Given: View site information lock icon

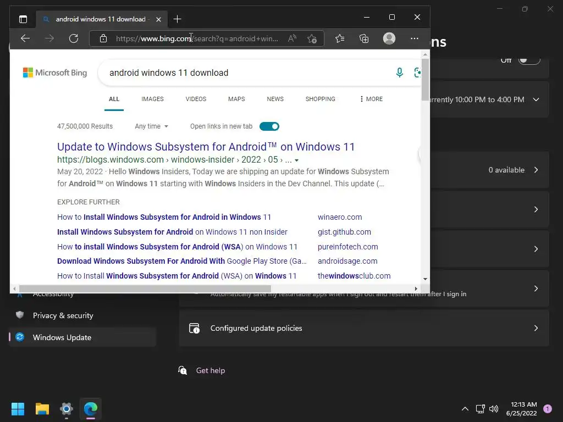Looking at the screenshot, I should [103, 38].
